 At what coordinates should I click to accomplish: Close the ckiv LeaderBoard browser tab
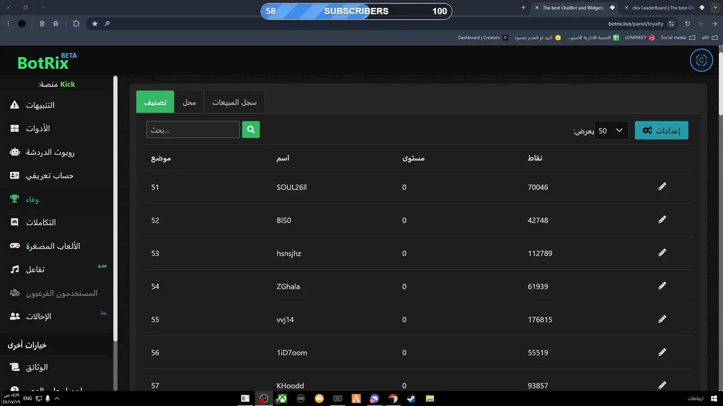click(626, 8)
